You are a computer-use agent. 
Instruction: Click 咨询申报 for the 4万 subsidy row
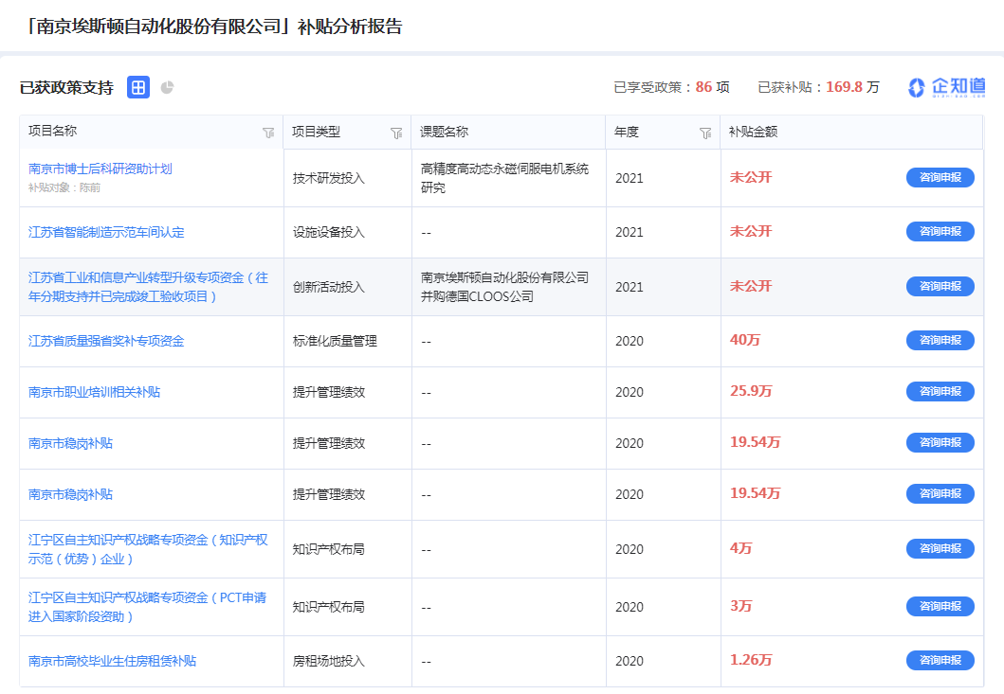pos(940,548)
